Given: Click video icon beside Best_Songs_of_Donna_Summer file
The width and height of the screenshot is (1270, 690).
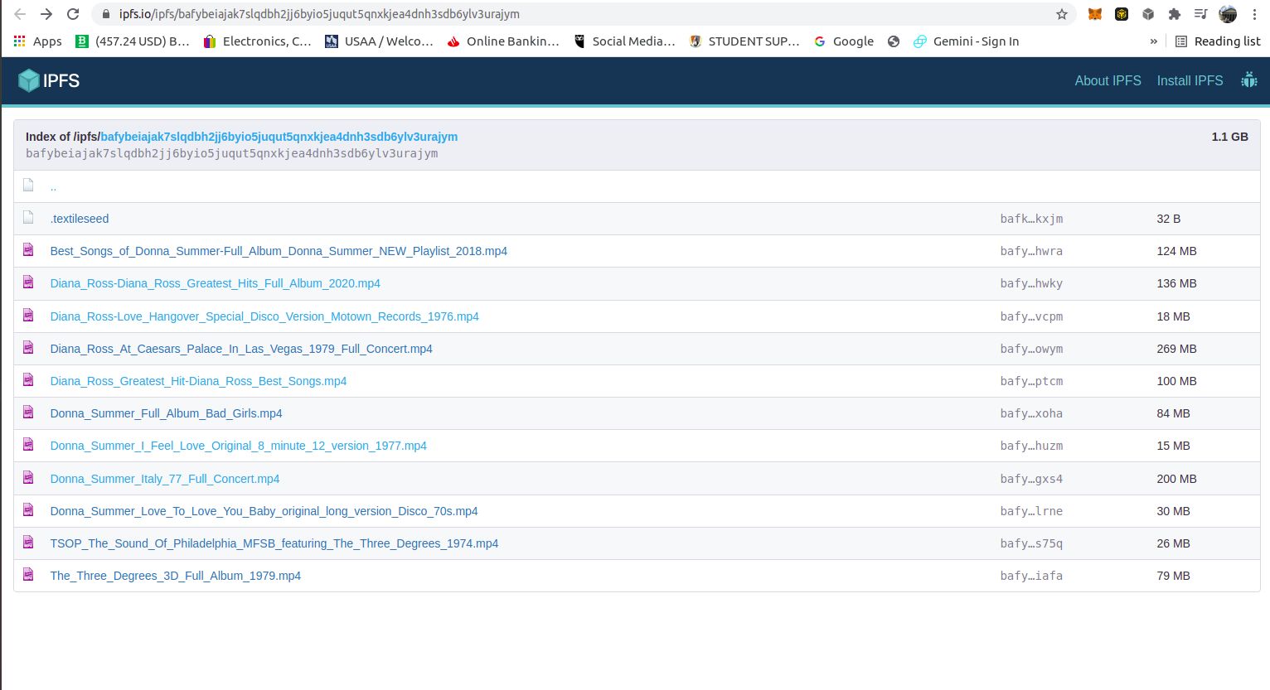Looking at the screenshot, I should (28, 250).
